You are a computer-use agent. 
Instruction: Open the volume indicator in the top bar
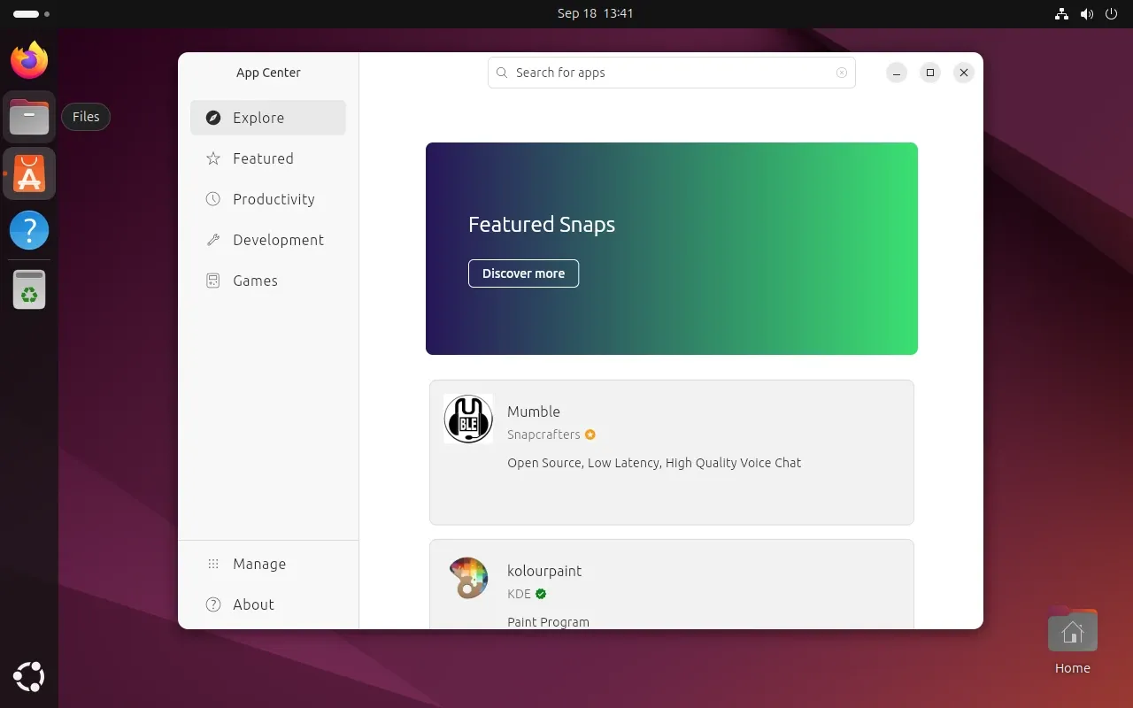click(1087, 14)
